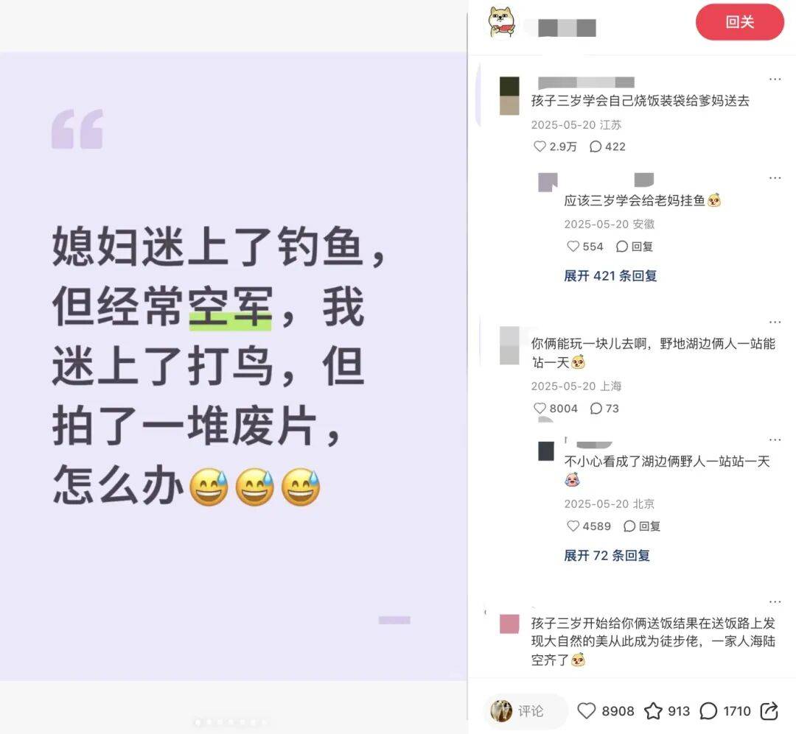Expand 展开 72 条回复
Screen dimensions: 796x734
click(x=607, y=555)
